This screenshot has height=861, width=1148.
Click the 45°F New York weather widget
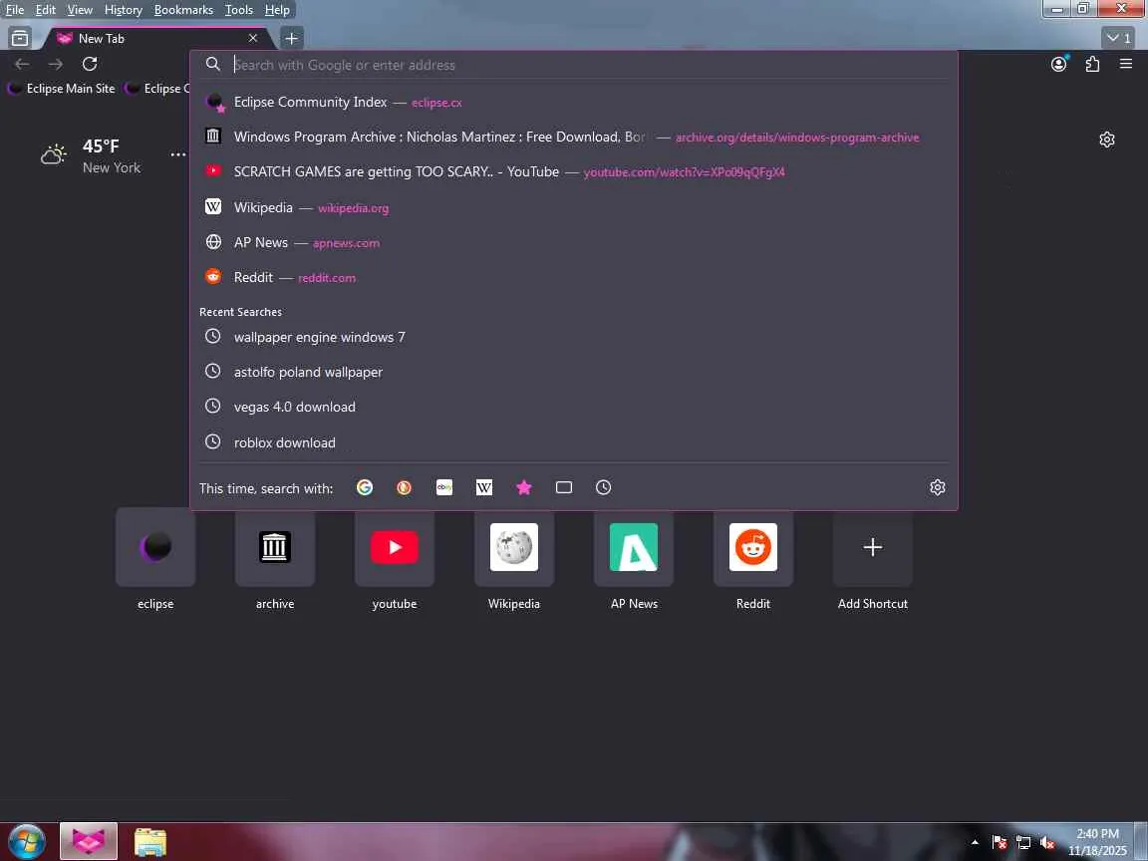(90, 155)
